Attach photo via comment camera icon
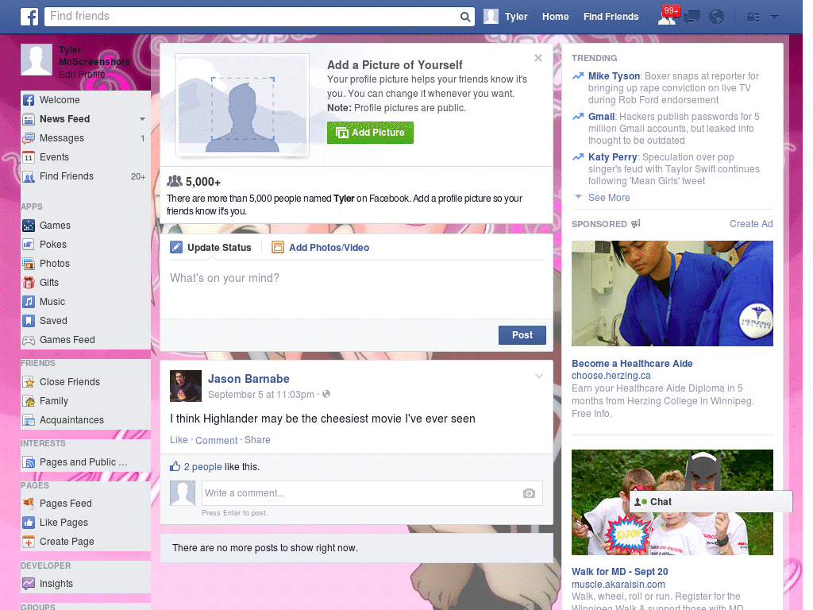The image size is (813, 610). pyautogui.click(x=529, y=493)
